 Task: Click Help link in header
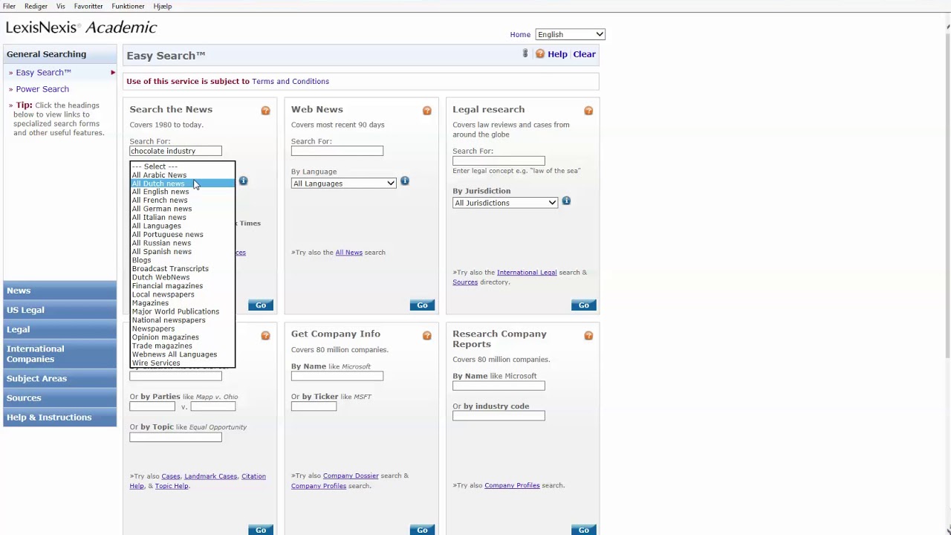(557, 54)
